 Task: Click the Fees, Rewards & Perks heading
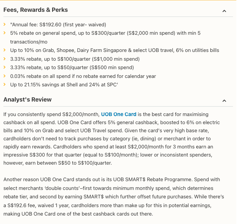pyautogui.click(x=35, y=10)
